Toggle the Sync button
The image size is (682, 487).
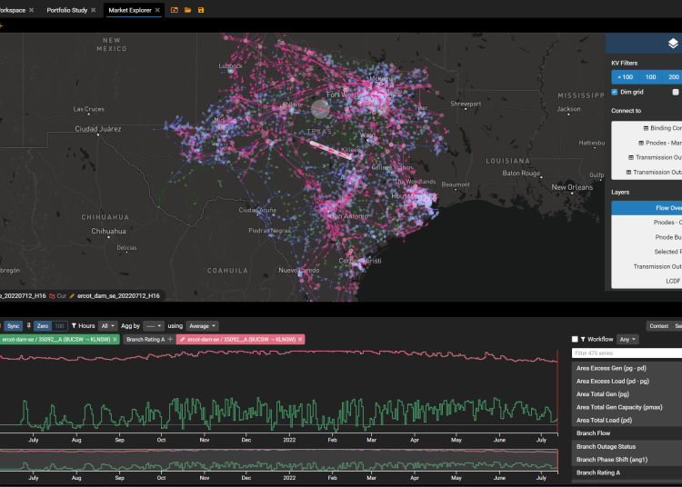(13, 326)
